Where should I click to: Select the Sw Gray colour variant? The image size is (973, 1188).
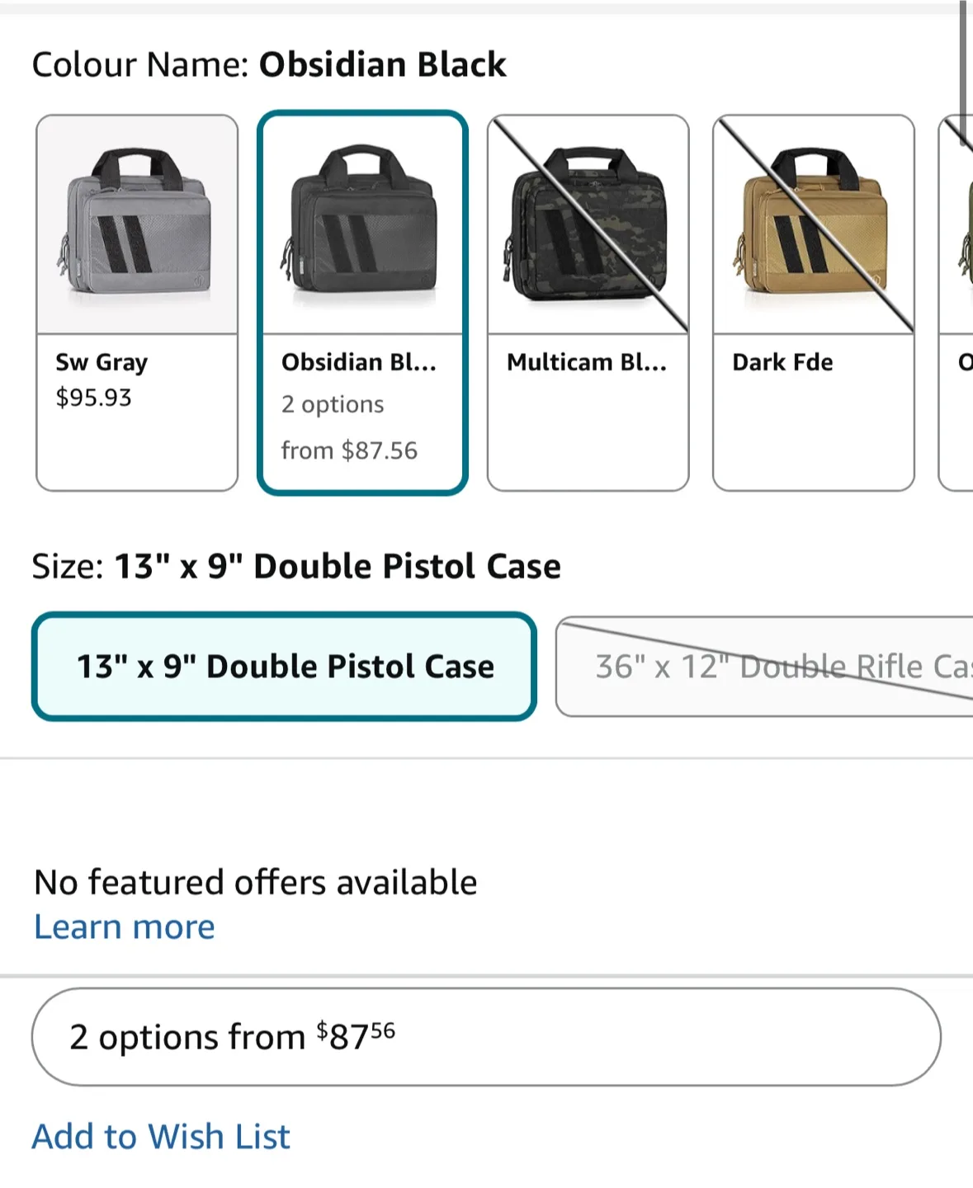[136, 301]
